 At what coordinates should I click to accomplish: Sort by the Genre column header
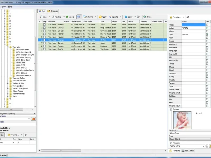133,22
